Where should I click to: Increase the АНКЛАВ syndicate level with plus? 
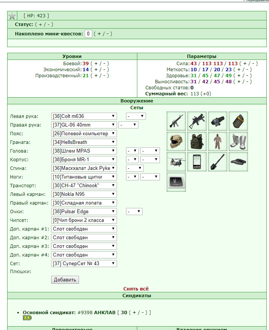point(134,313)
